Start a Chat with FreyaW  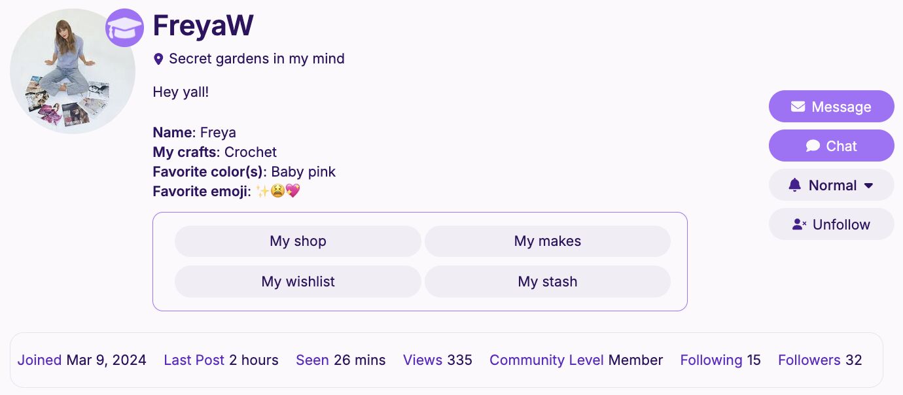[832, 146]
